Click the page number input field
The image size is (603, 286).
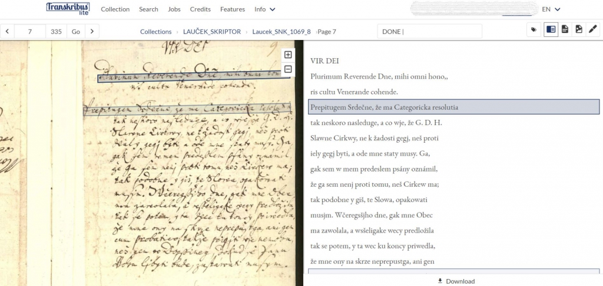(29, 32)
